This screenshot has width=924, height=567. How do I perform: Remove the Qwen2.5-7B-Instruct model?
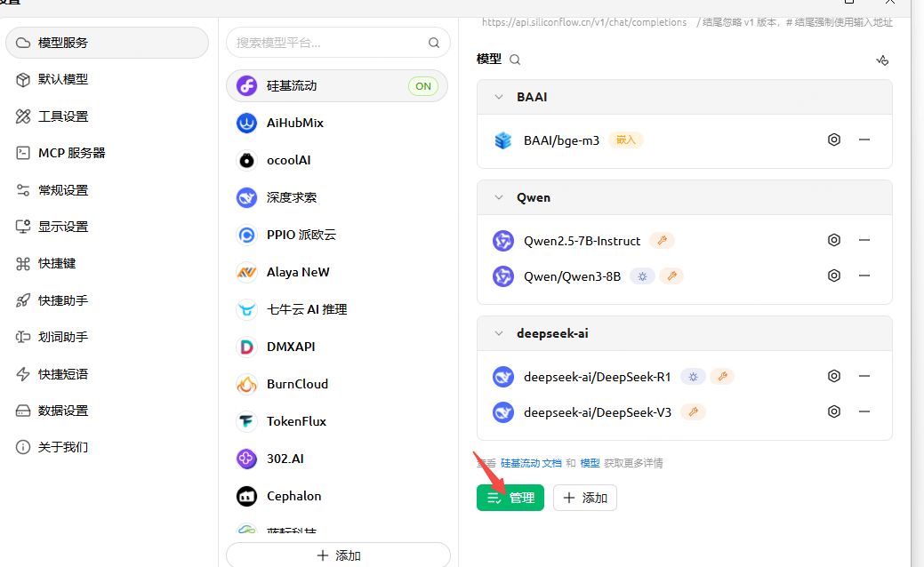864,240
